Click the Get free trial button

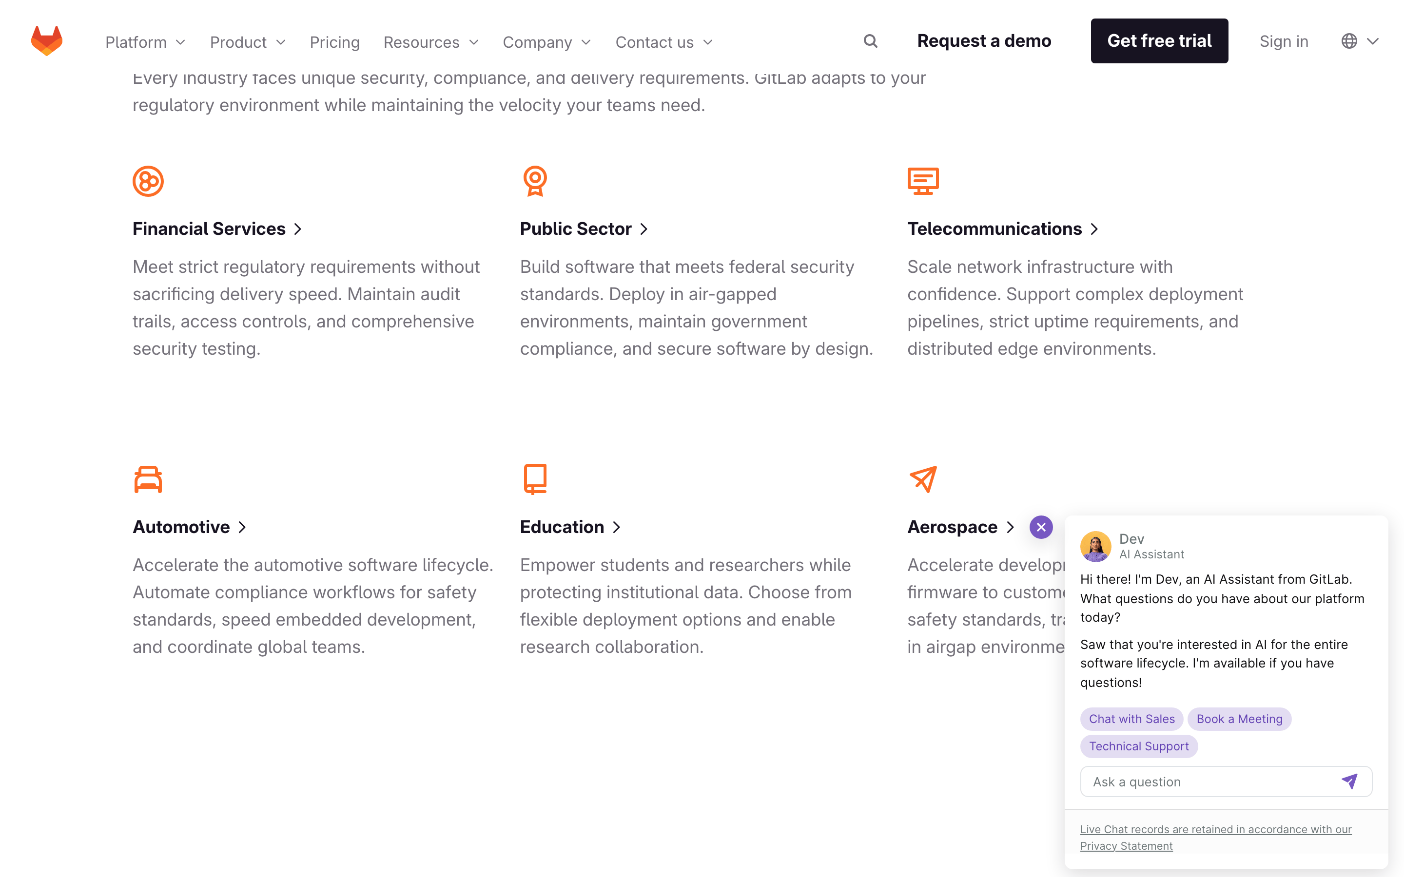(x=1159, y=40)
